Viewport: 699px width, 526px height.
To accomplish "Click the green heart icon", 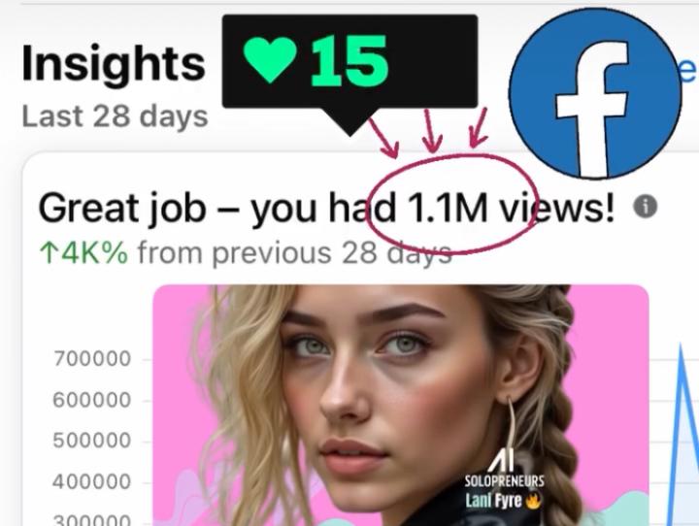I will [x=270, y=59].
